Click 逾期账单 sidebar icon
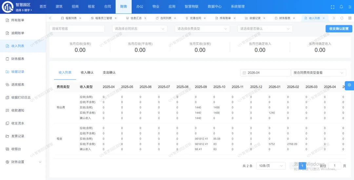 click(7, 33)
